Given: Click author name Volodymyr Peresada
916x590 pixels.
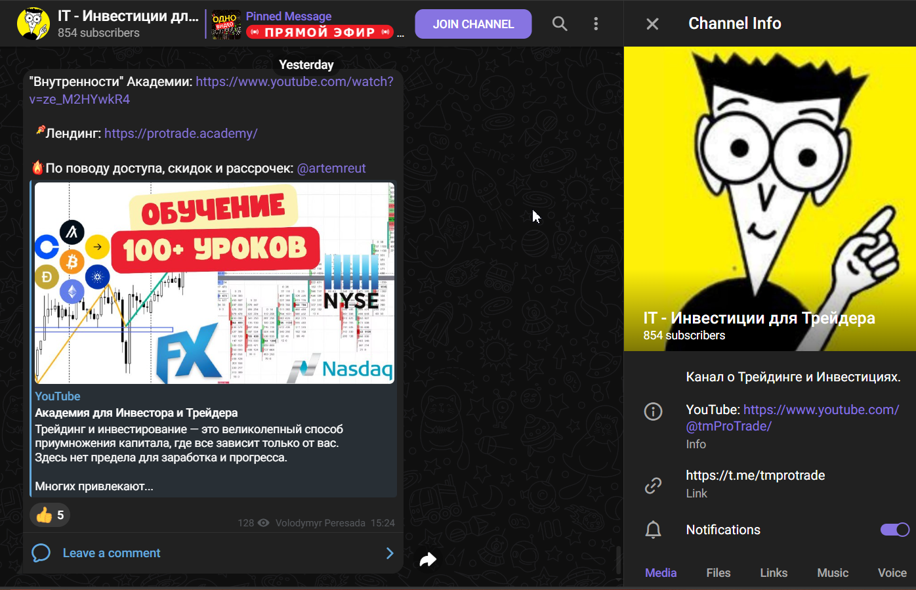Looking at the screenshot, I should 320,523.
